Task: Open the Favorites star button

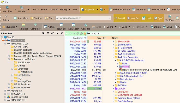Action: click(9, 27)
